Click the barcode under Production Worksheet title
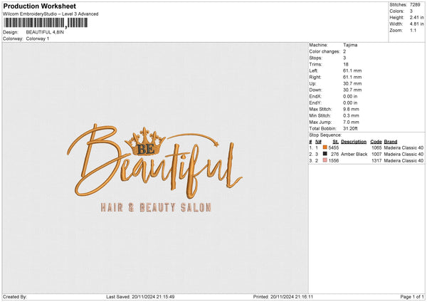The height and width of the screenshot is (302, 427). [x=46, y=23]
